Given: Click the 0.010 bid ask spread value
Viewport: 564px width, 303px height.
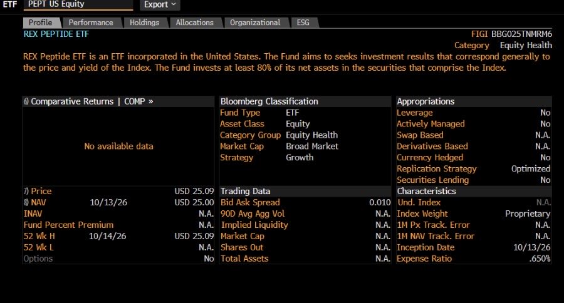Looking at the screenshot, I should click(380, 202).
